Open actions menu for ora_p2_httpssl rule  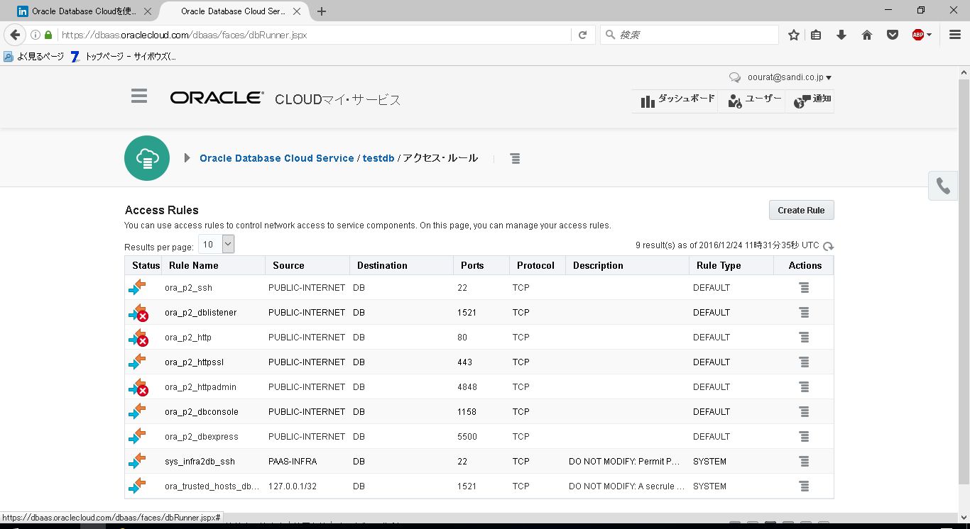click(x=804, y=362)
